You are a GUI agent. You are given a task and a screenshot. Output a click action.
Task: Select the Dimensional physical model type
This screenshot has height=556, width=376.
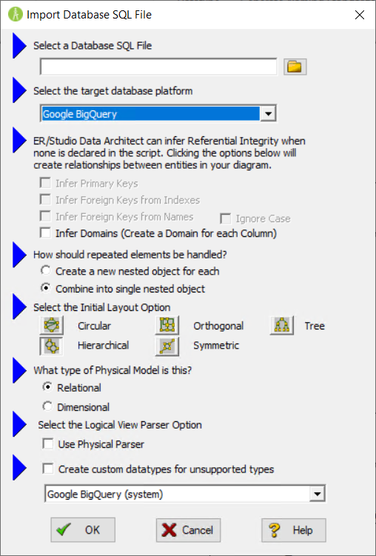[47, 406]
